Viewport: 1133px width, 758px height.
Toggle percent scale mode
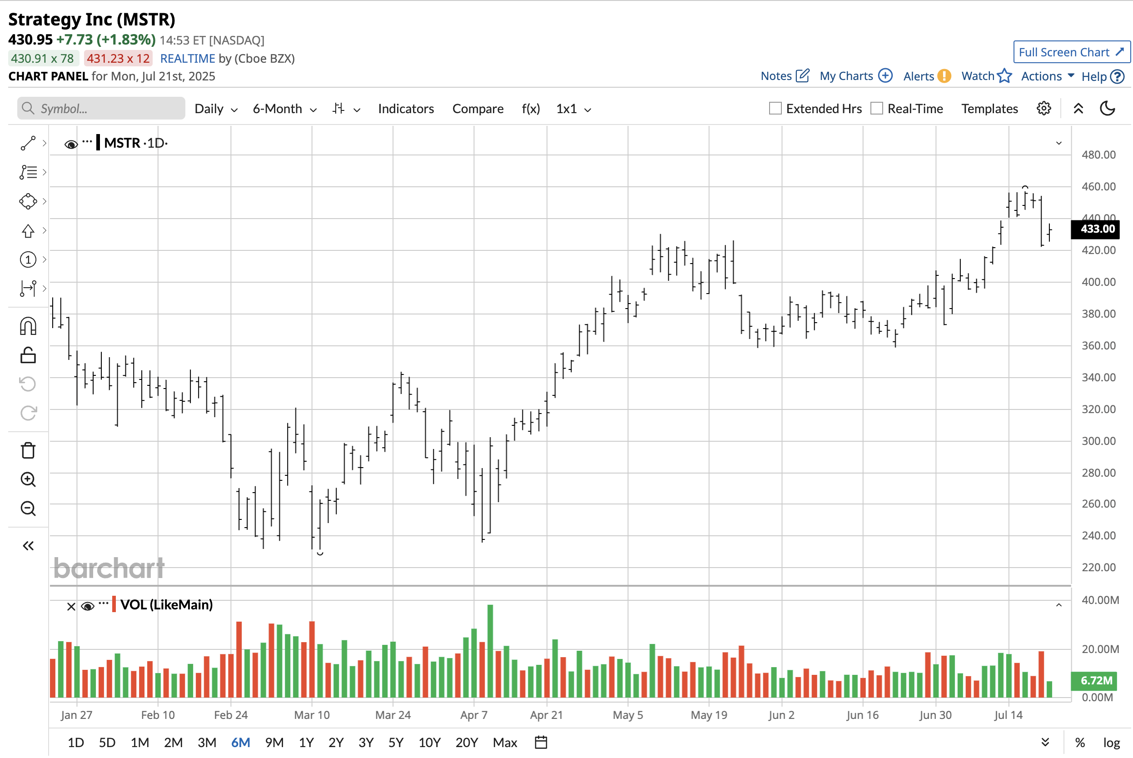pyautogui.click(x=1080, y=742)
